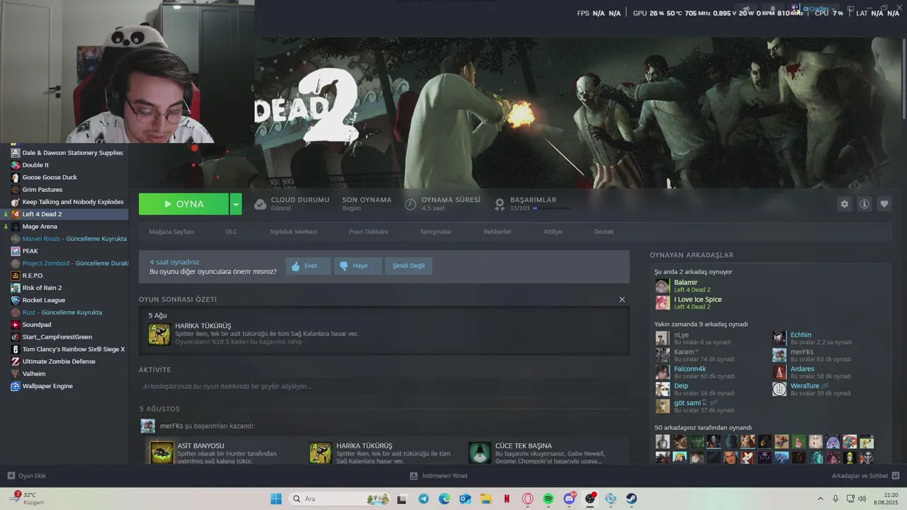Open the Play button dropdown arrow

tap(236, 204)
